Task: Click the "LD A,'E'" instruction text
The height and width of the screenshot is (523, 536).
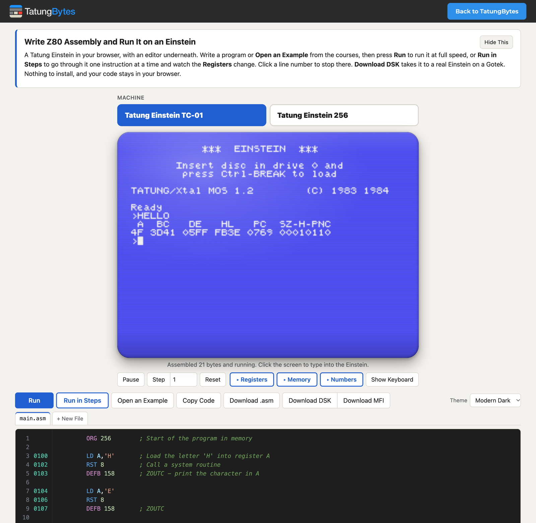Action: (x=100, y=491)
